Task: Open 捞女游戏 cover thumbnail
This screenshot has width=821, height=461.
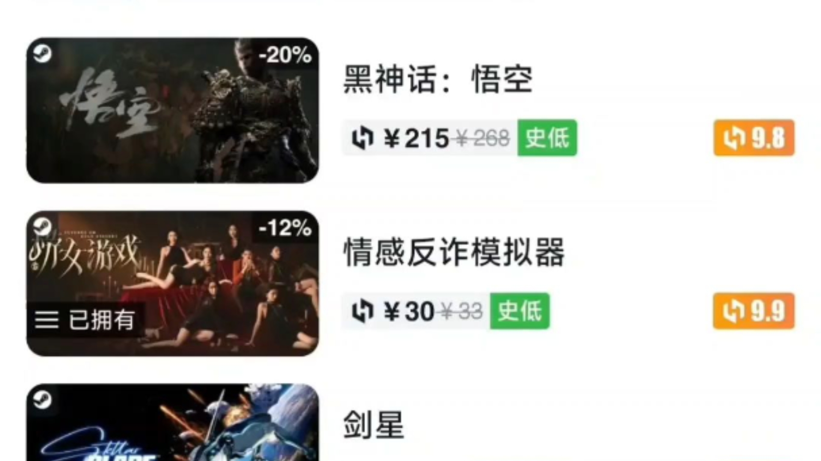Action: pos(173,283)
